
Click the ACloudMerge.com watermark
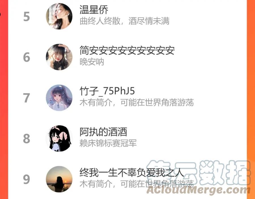click(x=198, y=191)
